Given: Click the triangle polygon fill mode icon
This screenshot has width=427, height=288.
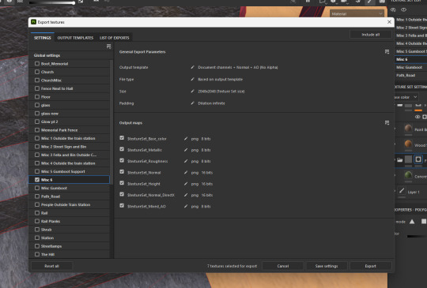Looking at the screenshot, I should pyautogui.click(x=412, y=222).
